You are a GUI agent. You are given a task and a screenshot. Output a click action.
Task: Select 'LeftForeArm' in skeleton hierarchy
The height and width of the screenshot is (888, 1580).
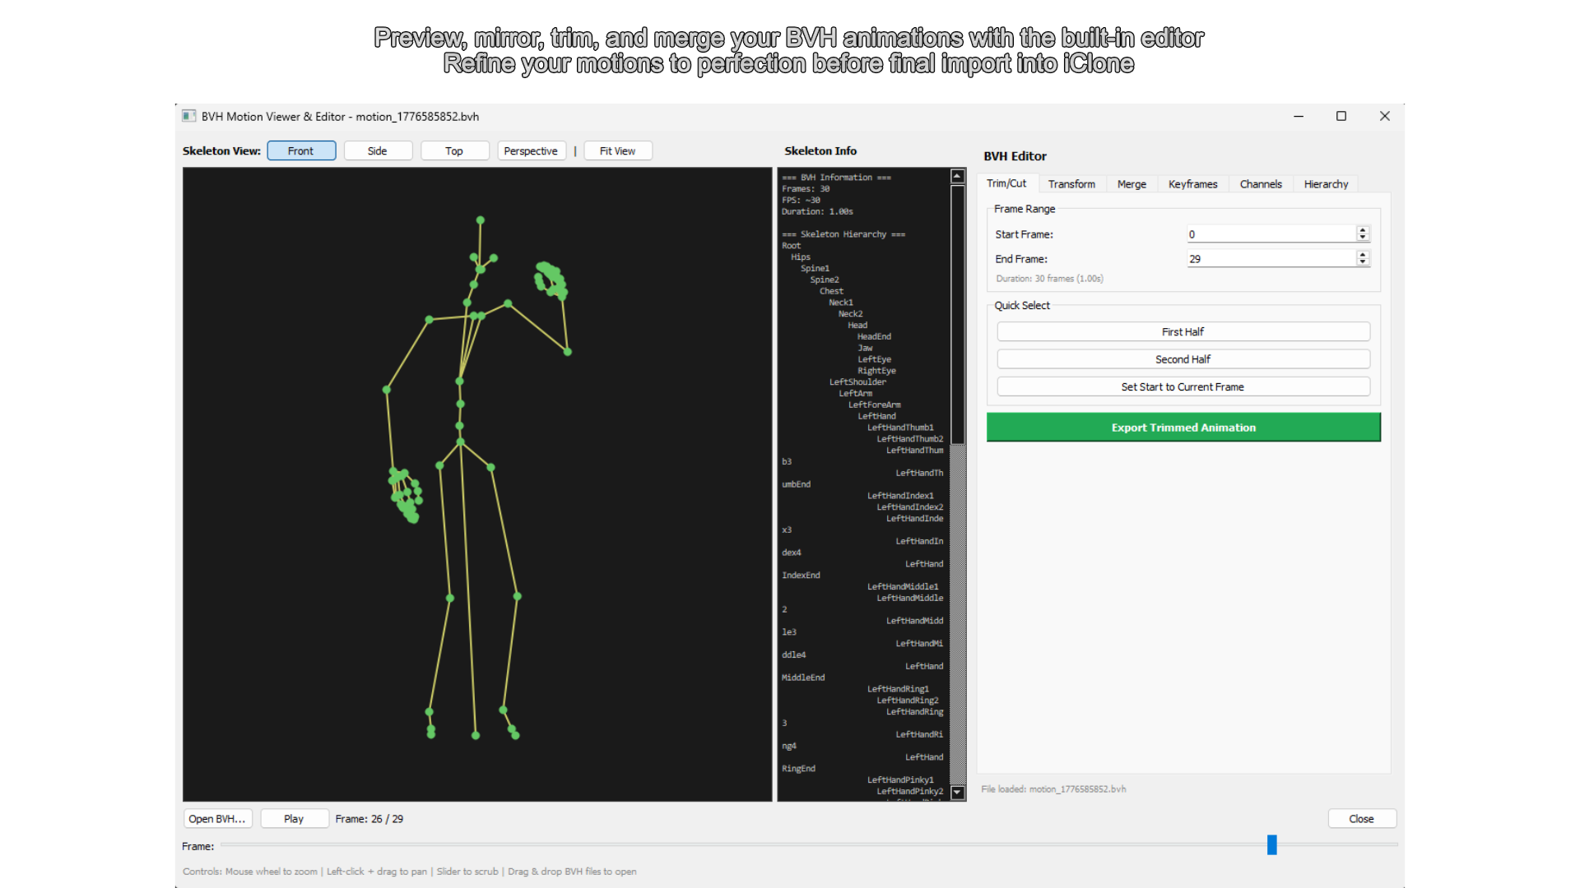[875, 405]
